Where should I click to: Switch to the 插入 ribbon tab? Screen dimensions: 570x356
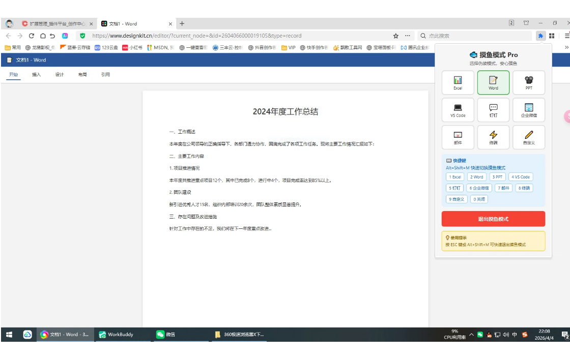point(36,75)
